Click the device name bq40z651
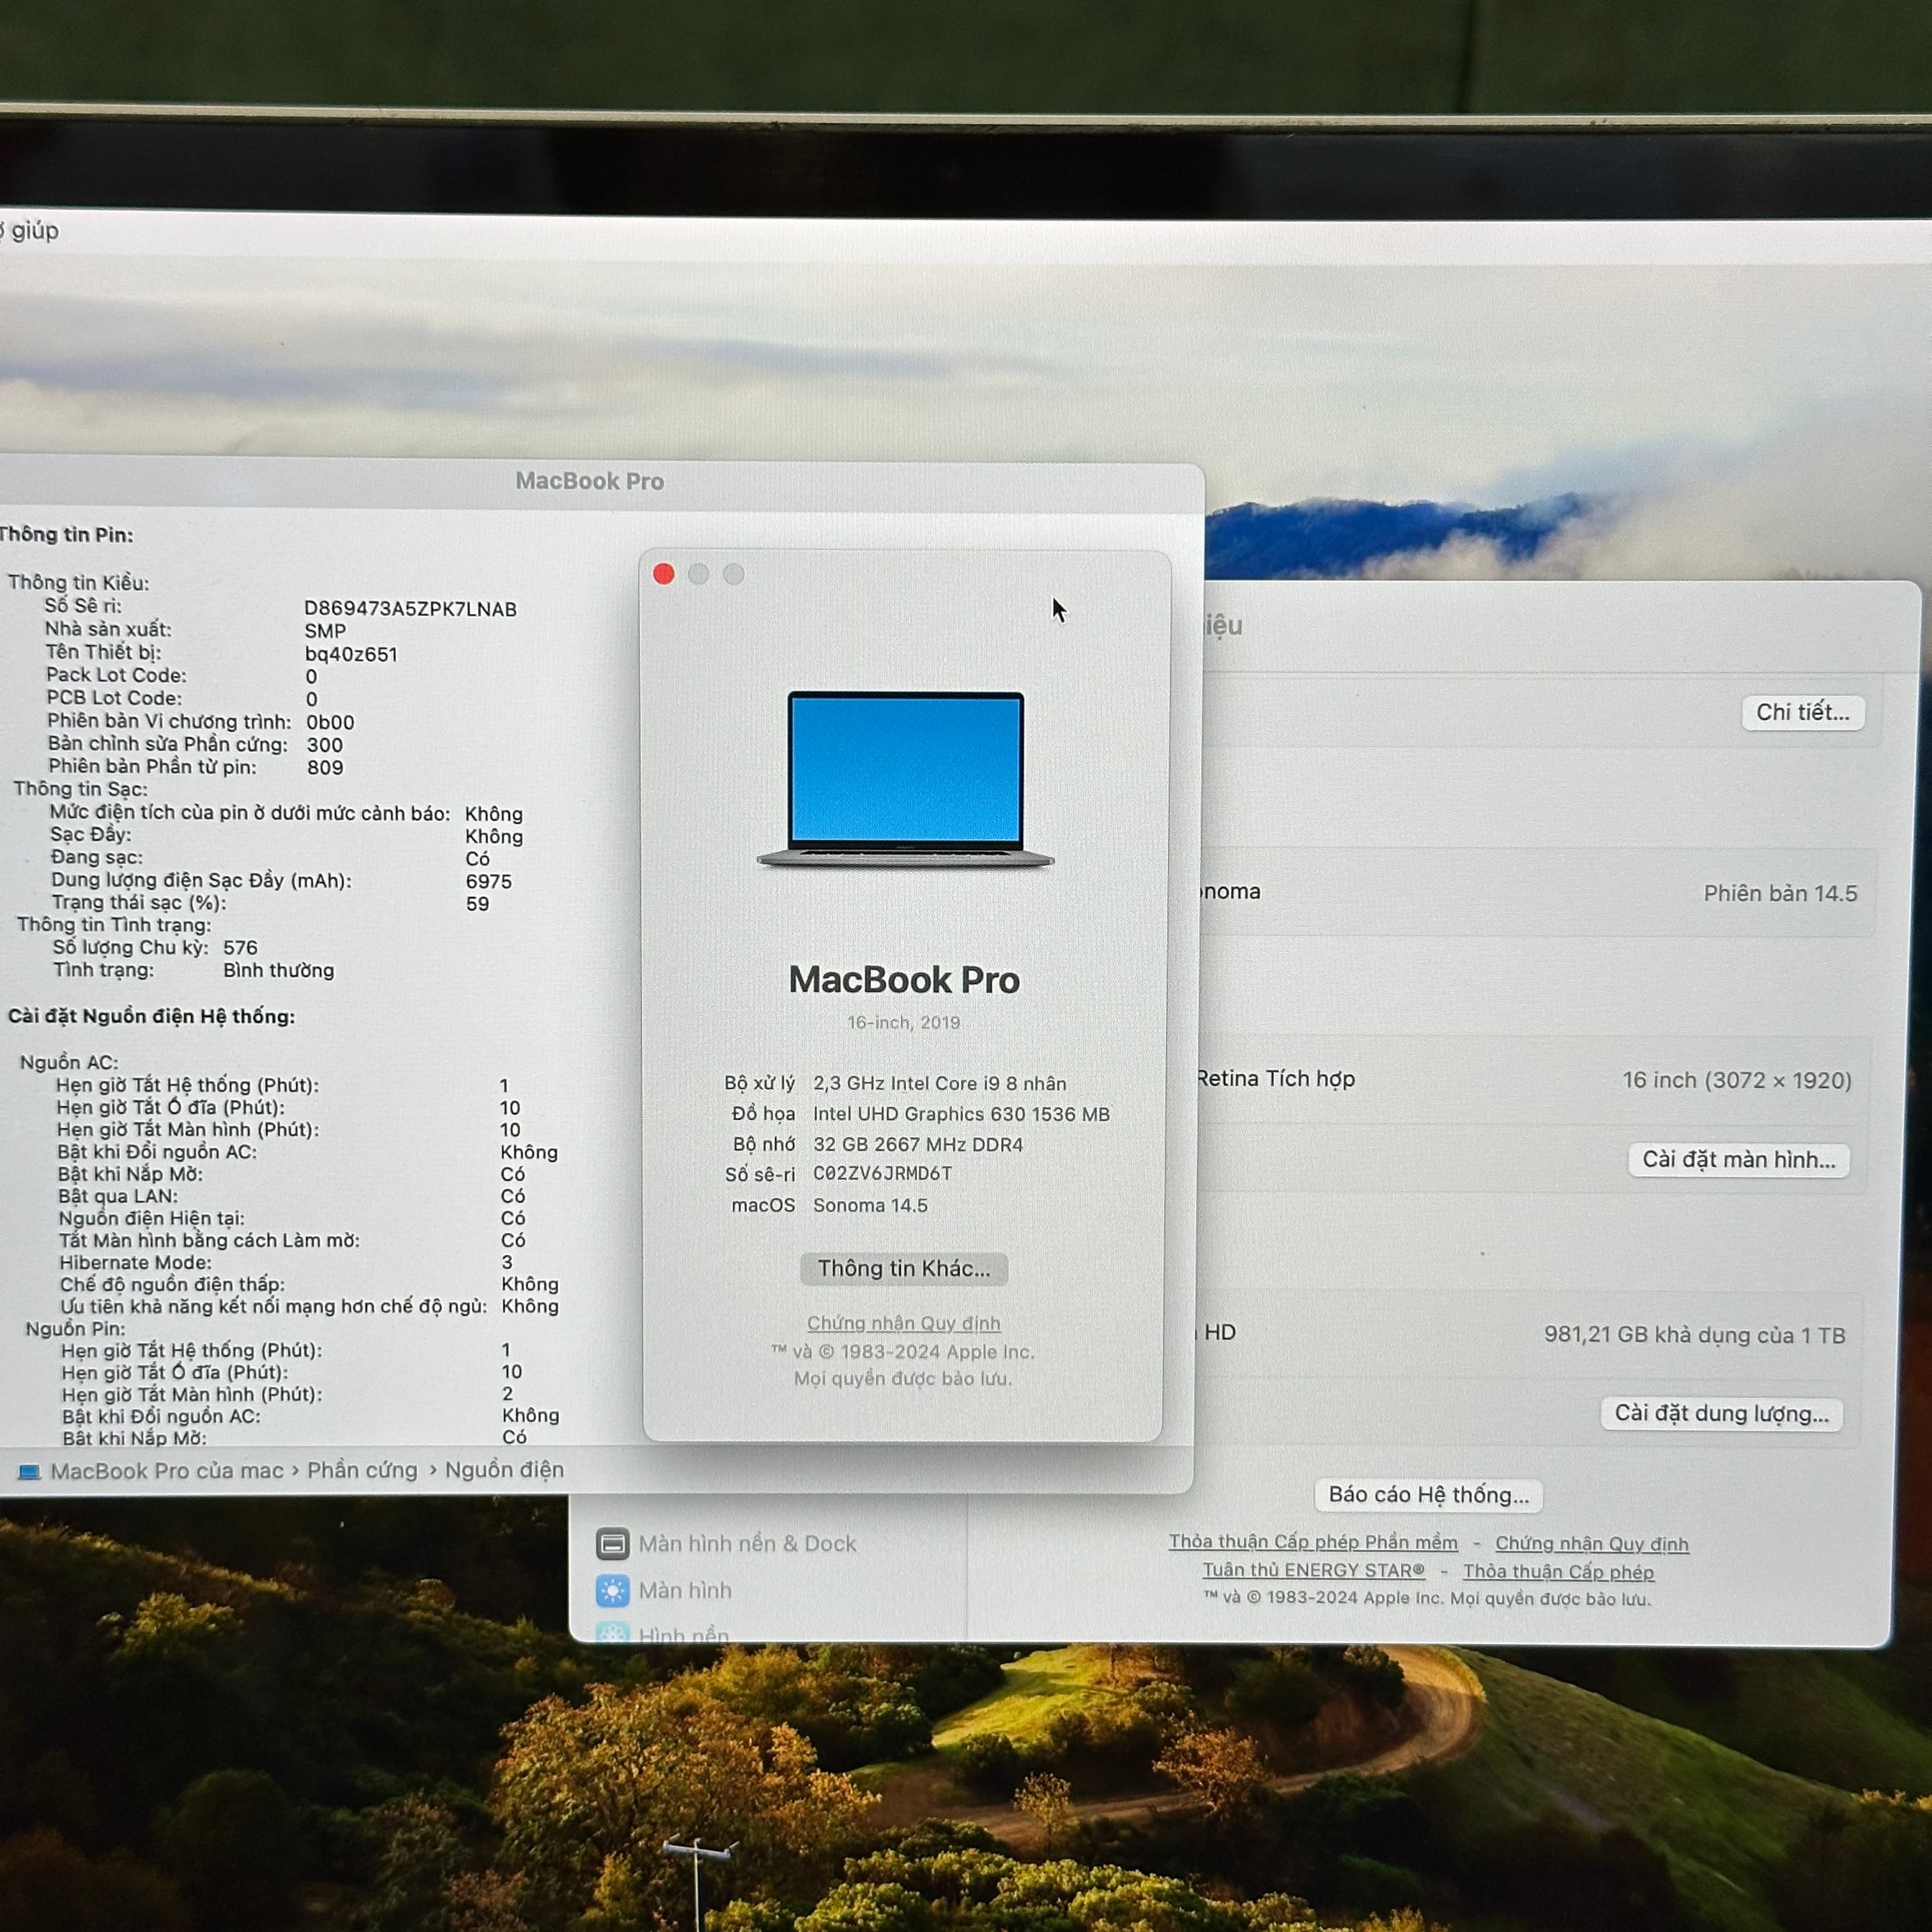Screen dimensions: 1932x1932 [x=351, y=654]
